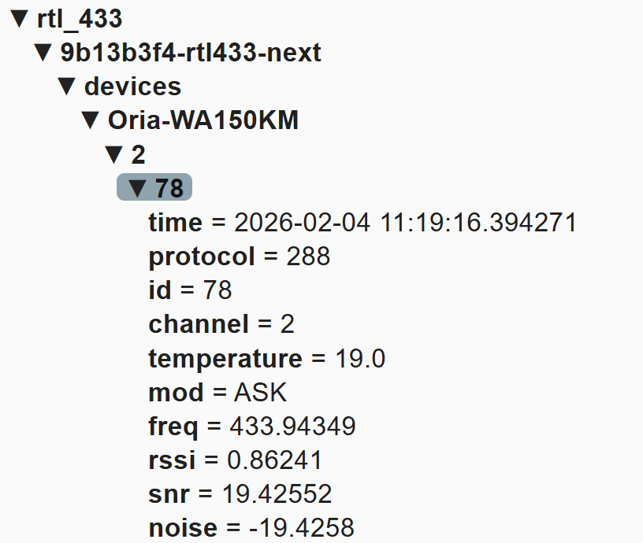
Task: Select the Oria-WA150KM device topic
Action: [x=203, y=120]
